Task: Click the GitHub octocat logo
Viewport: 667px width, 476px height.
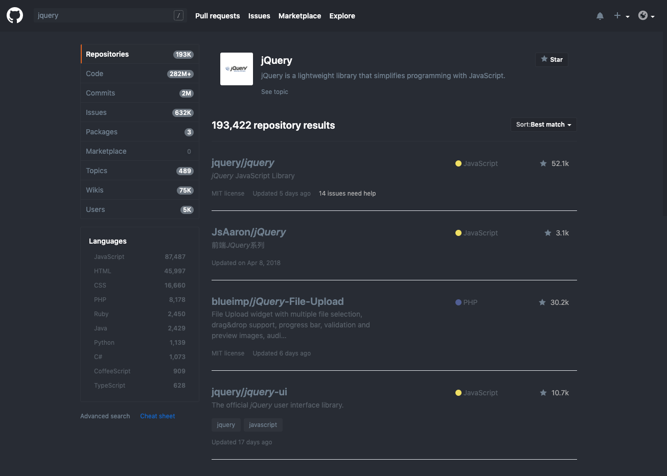Action: [x=15, y=15]
